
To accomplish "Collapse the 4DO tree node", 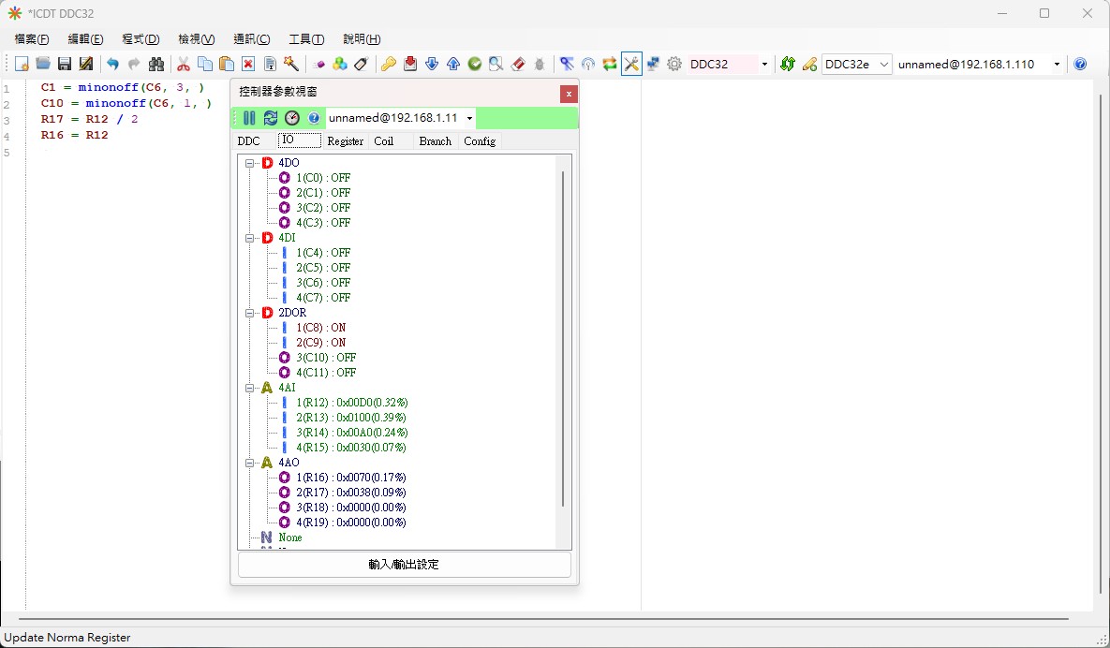I will click(249, 164).
